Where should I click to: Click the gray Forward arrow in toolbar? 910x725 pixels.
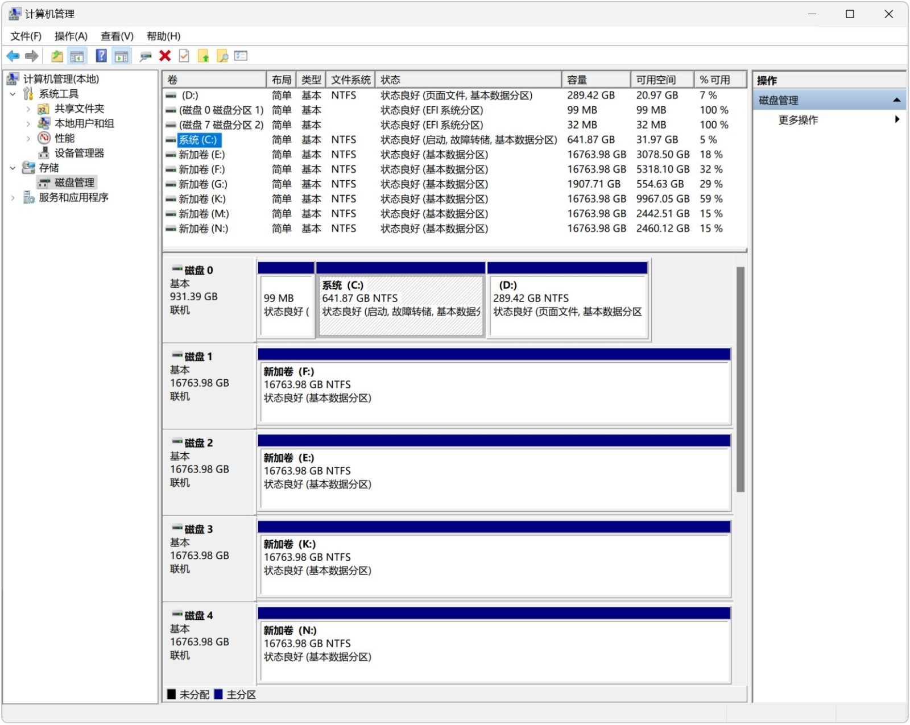point(32,56)
